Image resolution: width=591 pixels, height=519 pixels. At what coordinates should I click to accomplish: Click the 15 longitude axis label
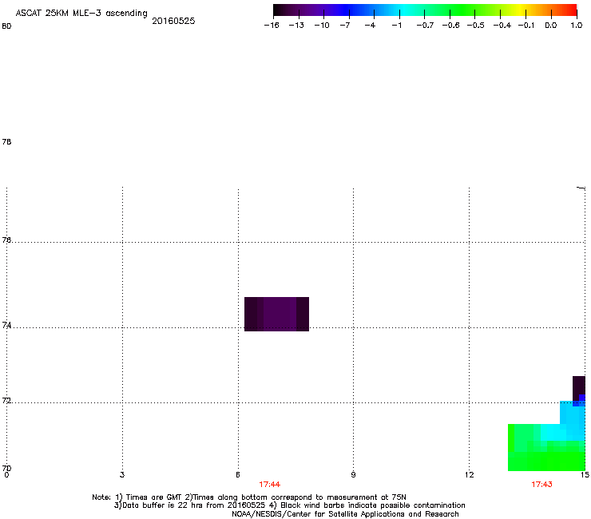point(585,474)
